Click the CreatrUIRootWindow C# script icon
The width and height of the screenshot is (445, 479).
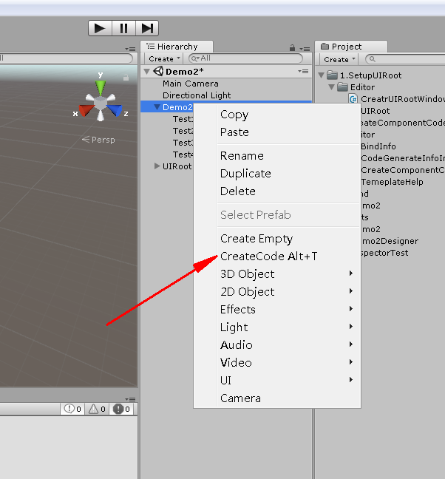tap(353, 99)
